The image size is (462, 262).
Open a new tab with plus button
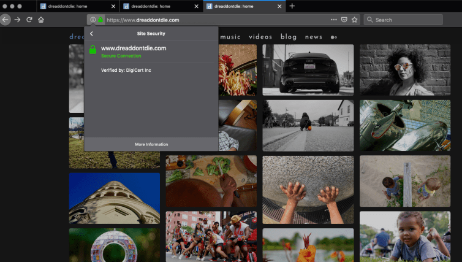click(292, 6)
